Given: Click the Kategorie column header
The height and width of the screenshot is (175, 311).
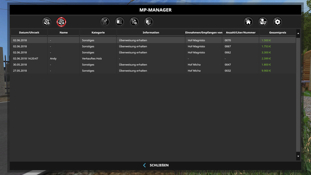Looking at the screenshot, I should 98,33.
